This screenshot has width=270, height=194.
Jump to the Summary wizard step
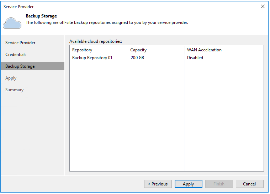pos(15,90)
